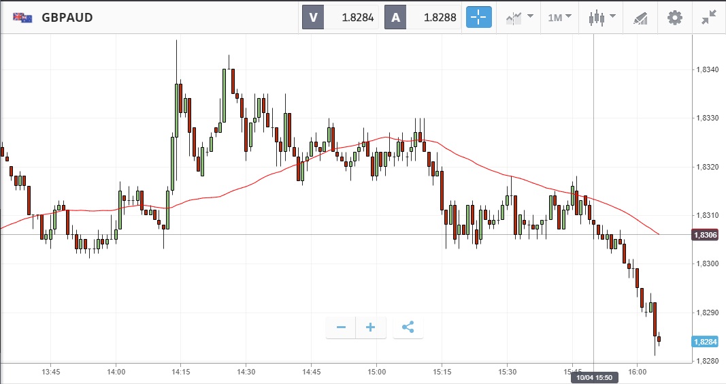Click the collapse chart arrows icon
The image size is (726, 384).
click(709, 18)
